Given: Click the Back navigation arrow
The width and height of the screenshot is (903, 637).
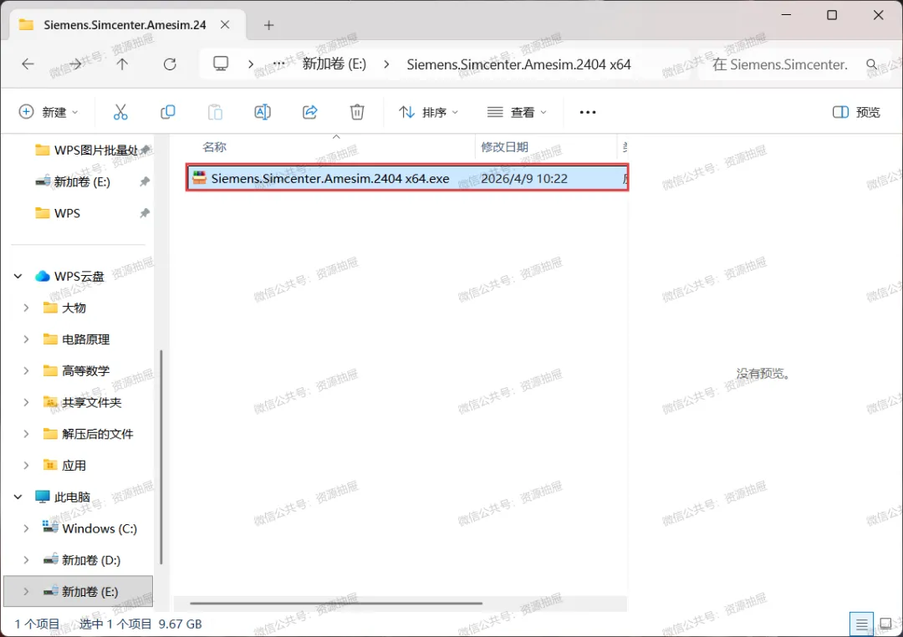Looking at the screenshot, I should 28,64.
